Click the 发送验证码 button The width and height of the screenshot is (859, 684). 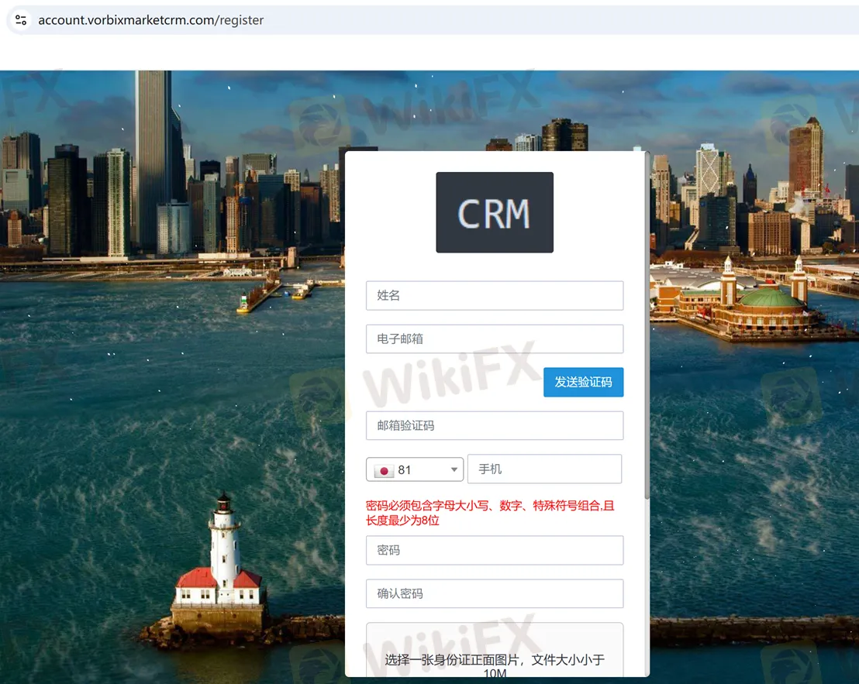click(583, 382)
